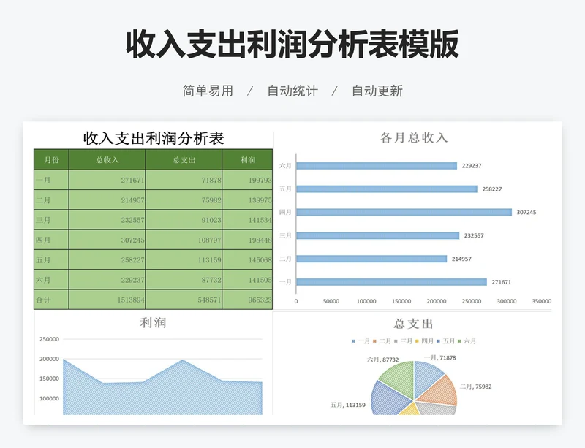Viewport: 585px width, 448px height.
Task: Click the 三月 bar in income chart
Action: [x=378, y=235]
